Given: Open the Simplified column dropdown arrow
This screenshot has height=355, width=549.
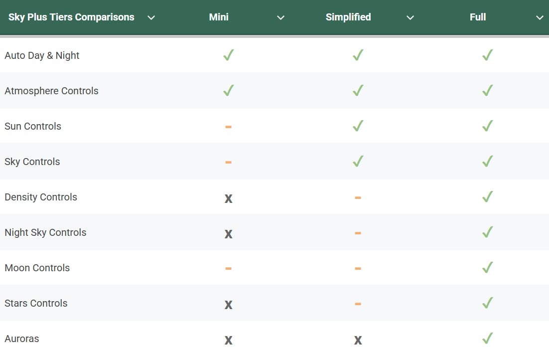Looking at the screenshot, I should (x=410, y=17).
